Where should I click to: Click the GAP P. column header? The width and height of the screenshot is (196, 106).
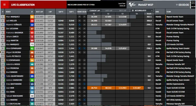(61, 12)
